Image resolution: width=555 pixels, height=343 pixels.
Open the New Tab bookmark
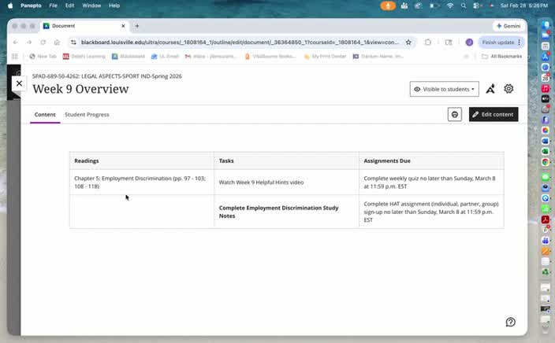(x=43, y=56)
